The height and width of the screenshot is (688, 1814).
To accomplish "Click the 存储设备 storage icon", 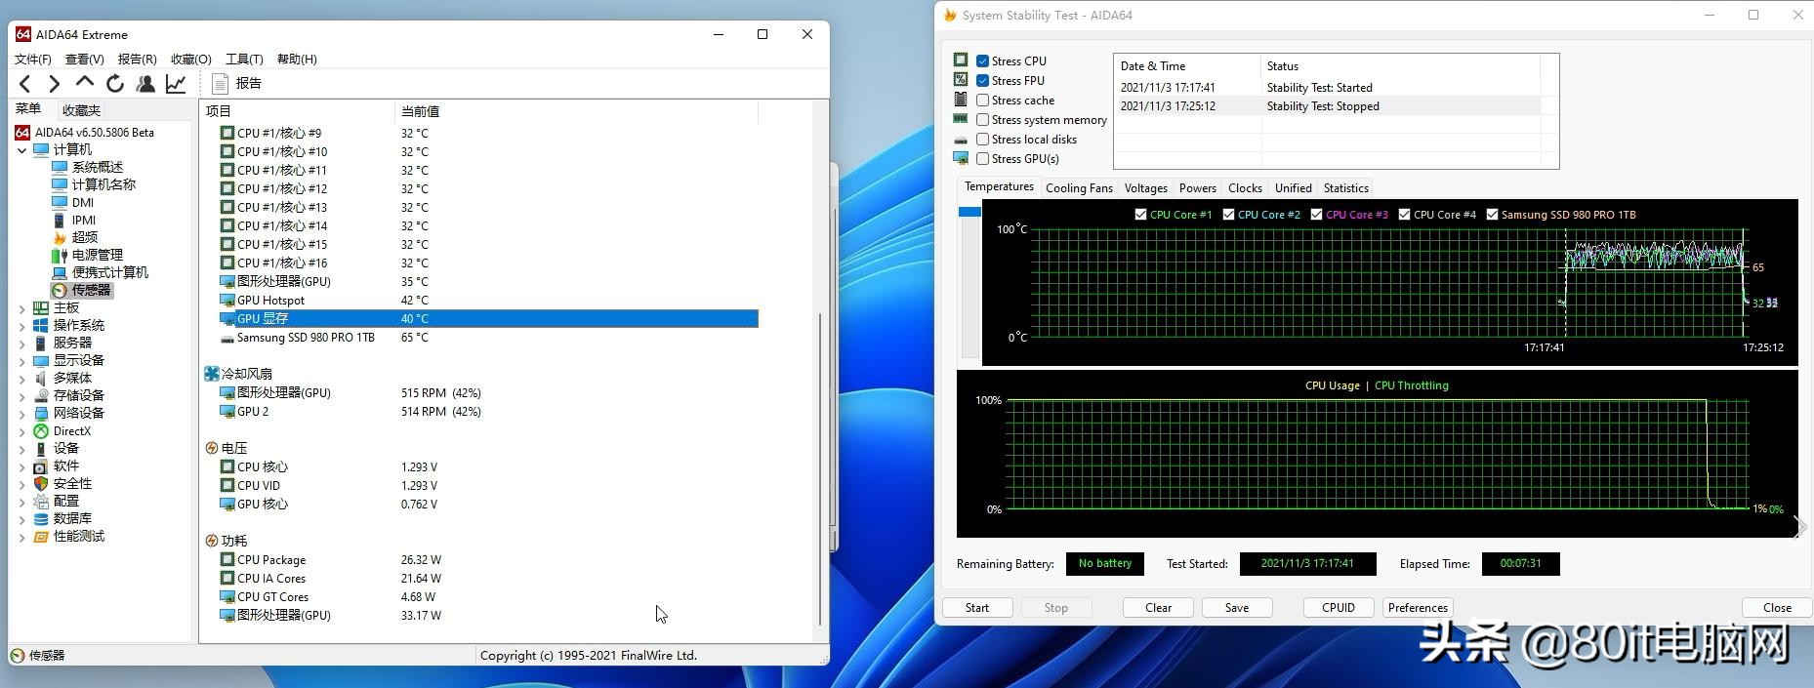I will tap(41, 395).
